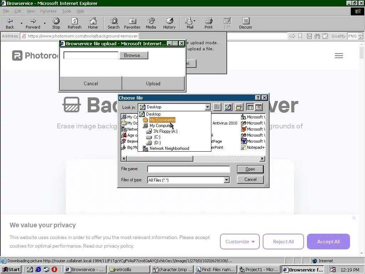Screen dimensions: 365x274
Task: Click Browse... in file upload window
Action: tap(134, 55)
